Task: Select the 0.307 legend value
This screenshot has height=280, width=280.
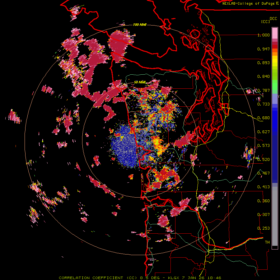Action: [264, 214]
